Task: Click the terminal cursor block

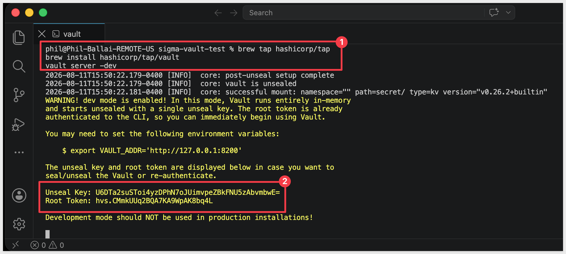Action: click(x=48, y=234)
